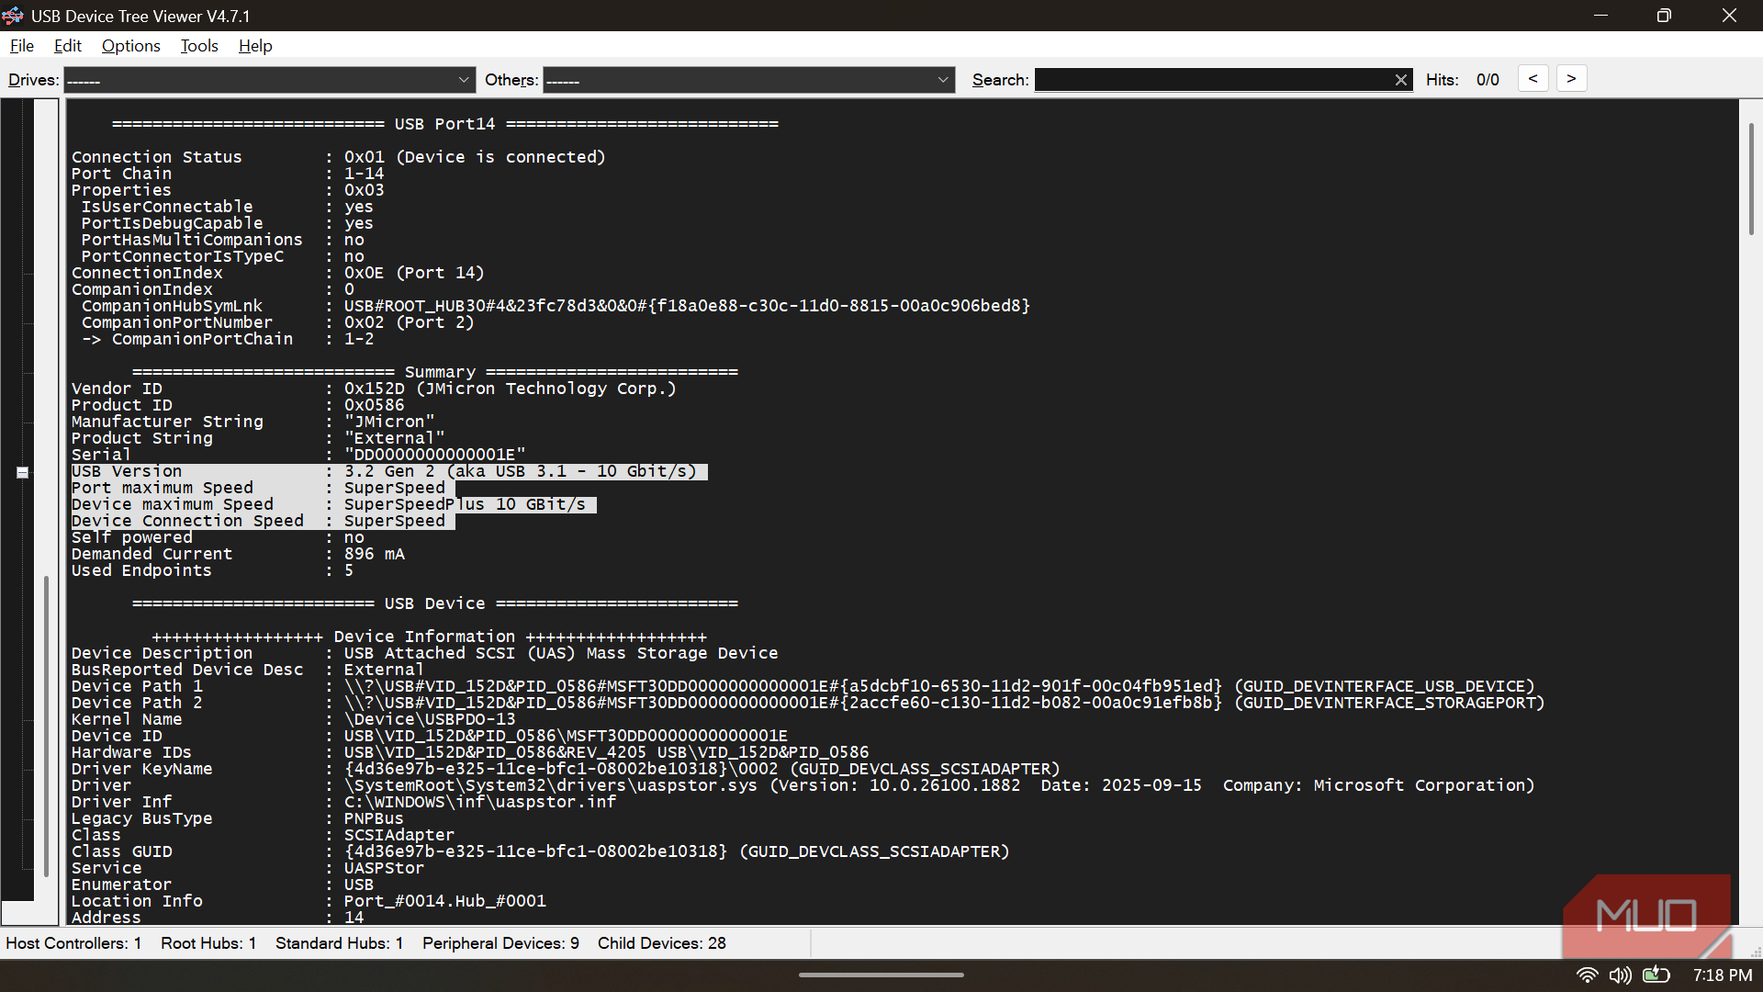Click Standard Hubs: 1 in status bar
Viewport: 1763px width, 992px height.
[339, 943]
